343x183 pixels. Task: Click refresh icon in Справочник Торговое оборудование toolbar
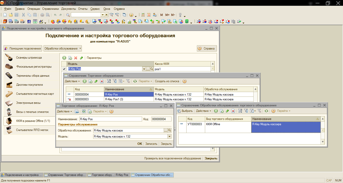click(x=135, y=81)
